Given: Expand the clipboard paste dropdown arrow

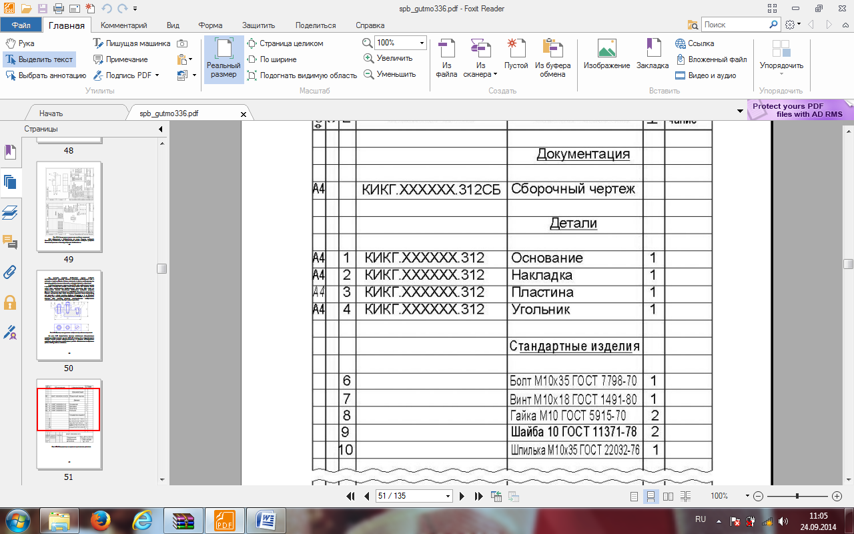Looking at the screenshot, I should click(x=191, y=59).
